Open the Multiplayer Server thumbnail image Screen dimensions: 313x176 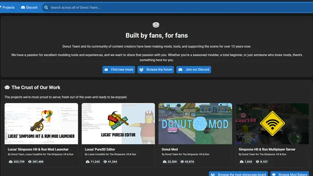coord(272,124)
